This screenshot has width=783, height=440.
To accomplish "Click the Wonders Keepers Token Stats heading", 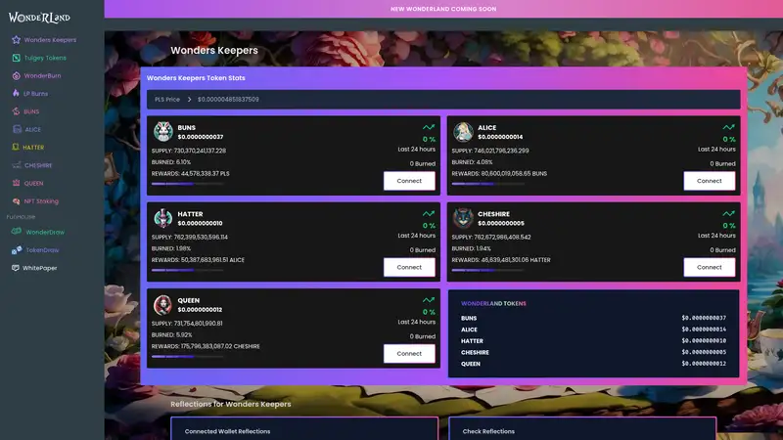I will tap(196, 78).
